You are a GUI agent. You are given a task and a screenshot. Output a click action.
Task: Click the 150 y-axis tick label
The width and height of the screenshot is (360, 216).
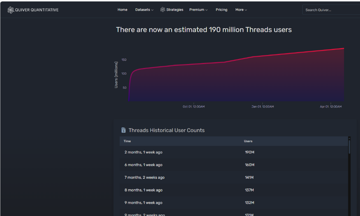click(124, 60)
